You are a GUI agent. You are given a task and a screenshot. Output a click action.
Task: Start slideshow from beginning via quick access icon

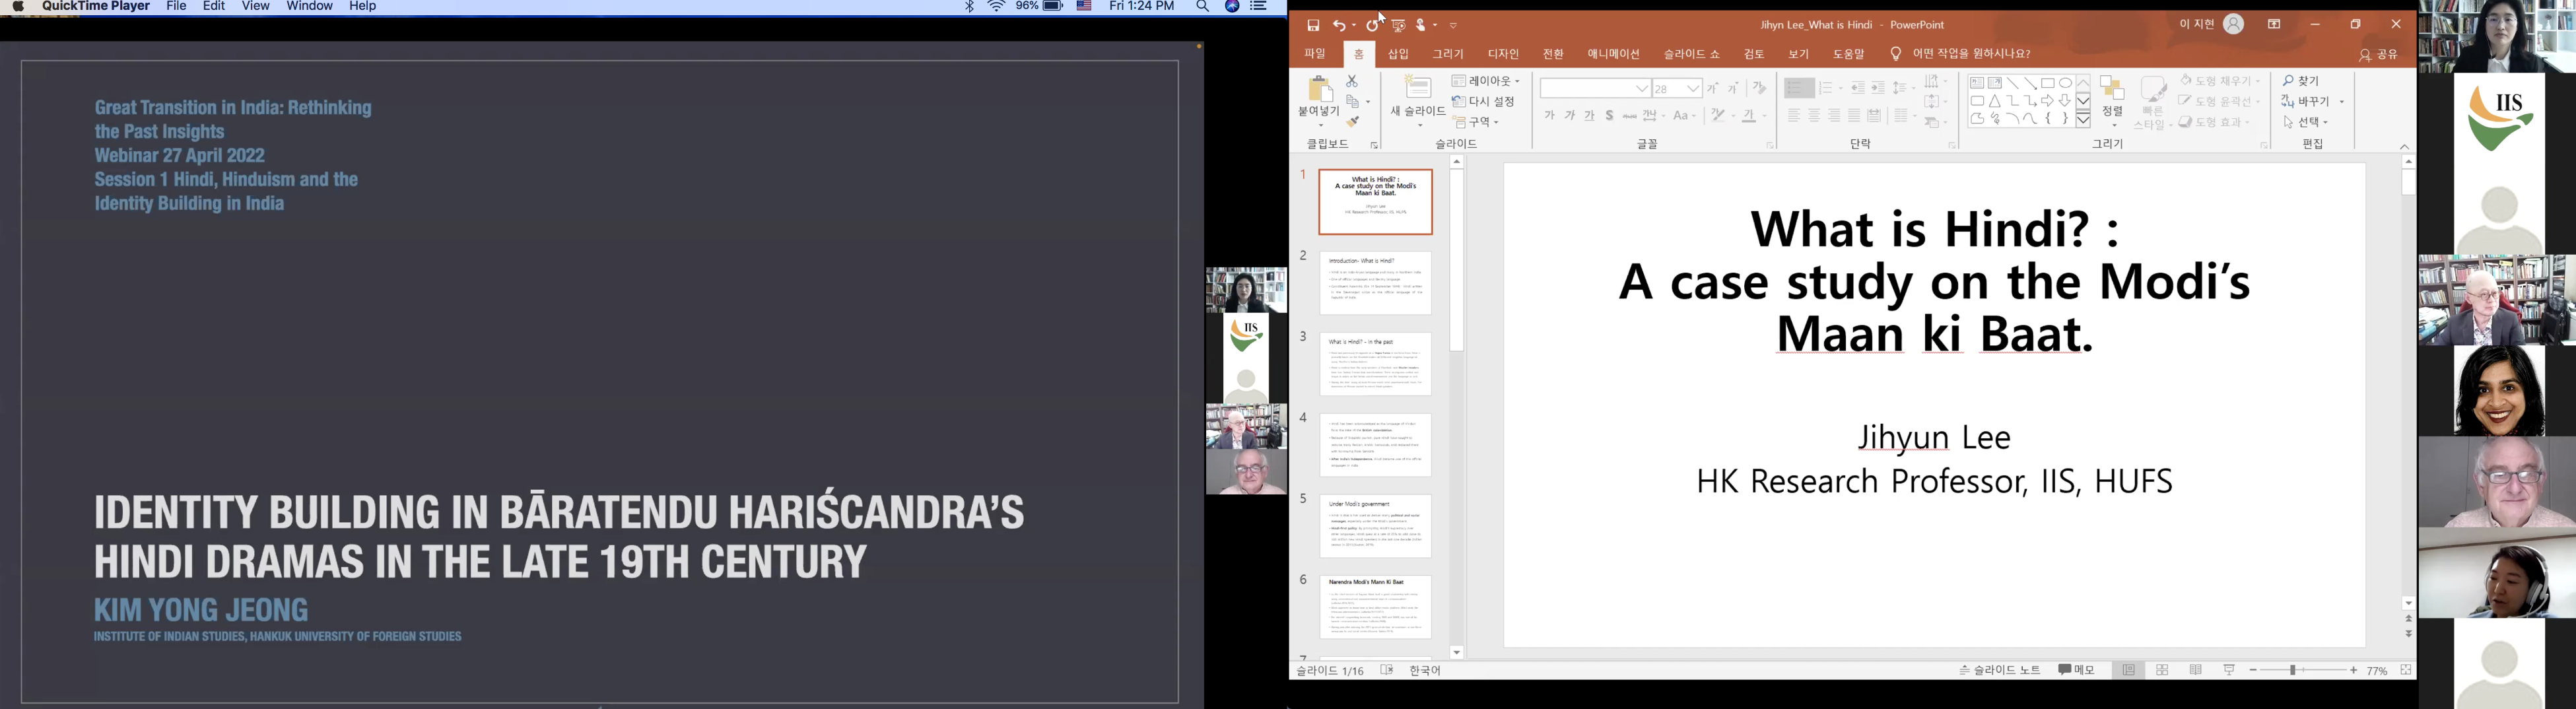1398,25
